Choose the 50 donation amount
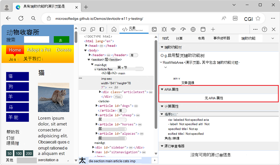This screenshot has width=280, height=165. click(x=10, y=153)
